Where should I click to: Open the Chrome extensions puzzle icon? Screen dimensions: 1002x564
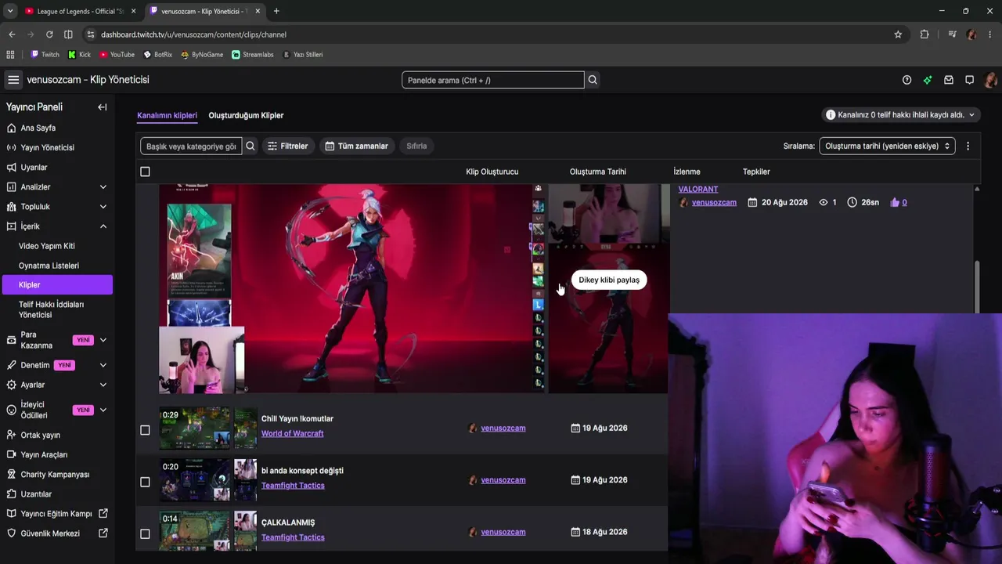coord(925,34)
